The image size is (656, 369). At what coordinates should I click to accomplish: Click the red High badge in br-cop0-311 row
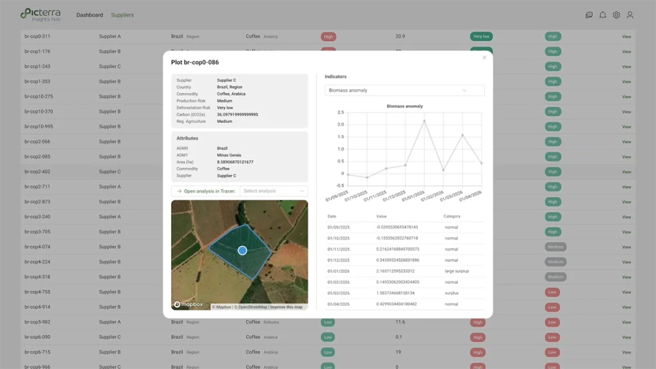coord(329,37)
